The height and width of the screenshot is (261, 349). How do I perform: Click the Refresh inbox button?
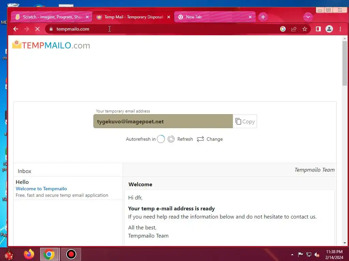pyautogui.click(x=180, y=139)
